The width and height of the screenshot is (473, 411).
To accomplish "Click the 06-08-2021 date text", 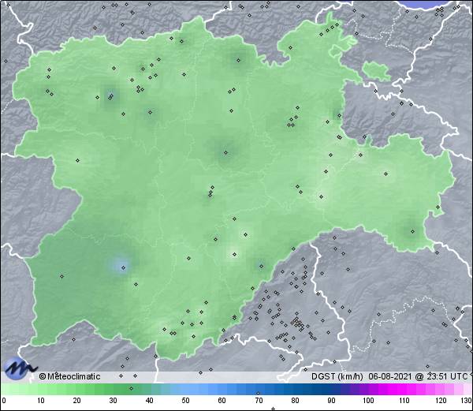I will (x=390, y=376).
